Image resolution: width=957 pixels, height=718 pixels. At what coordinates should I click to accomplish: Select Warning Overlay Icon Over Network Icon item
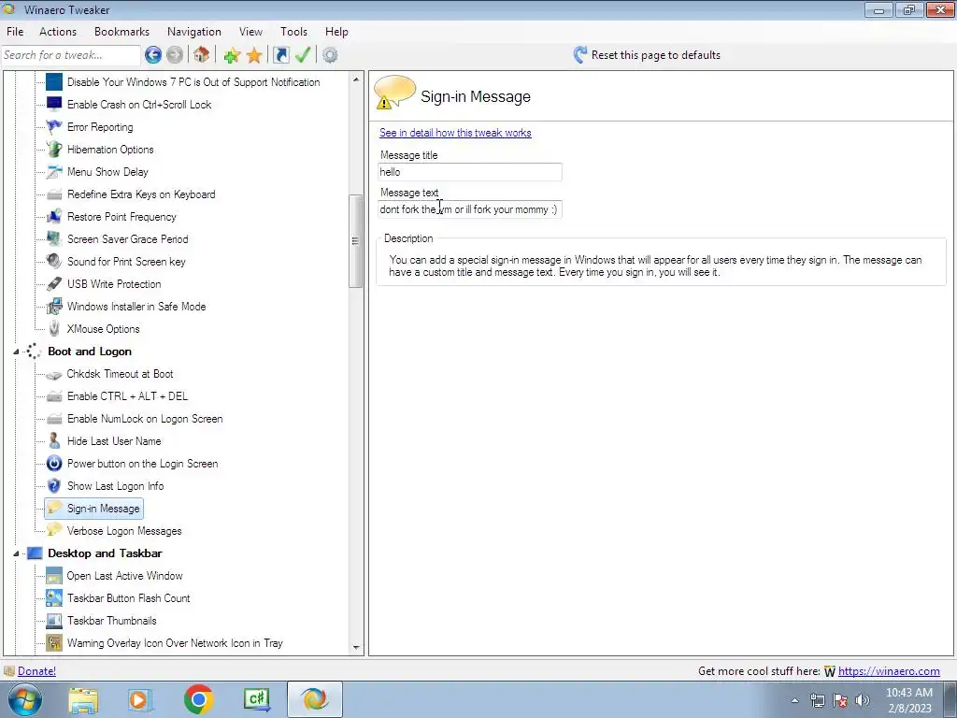tap(175, 643)
